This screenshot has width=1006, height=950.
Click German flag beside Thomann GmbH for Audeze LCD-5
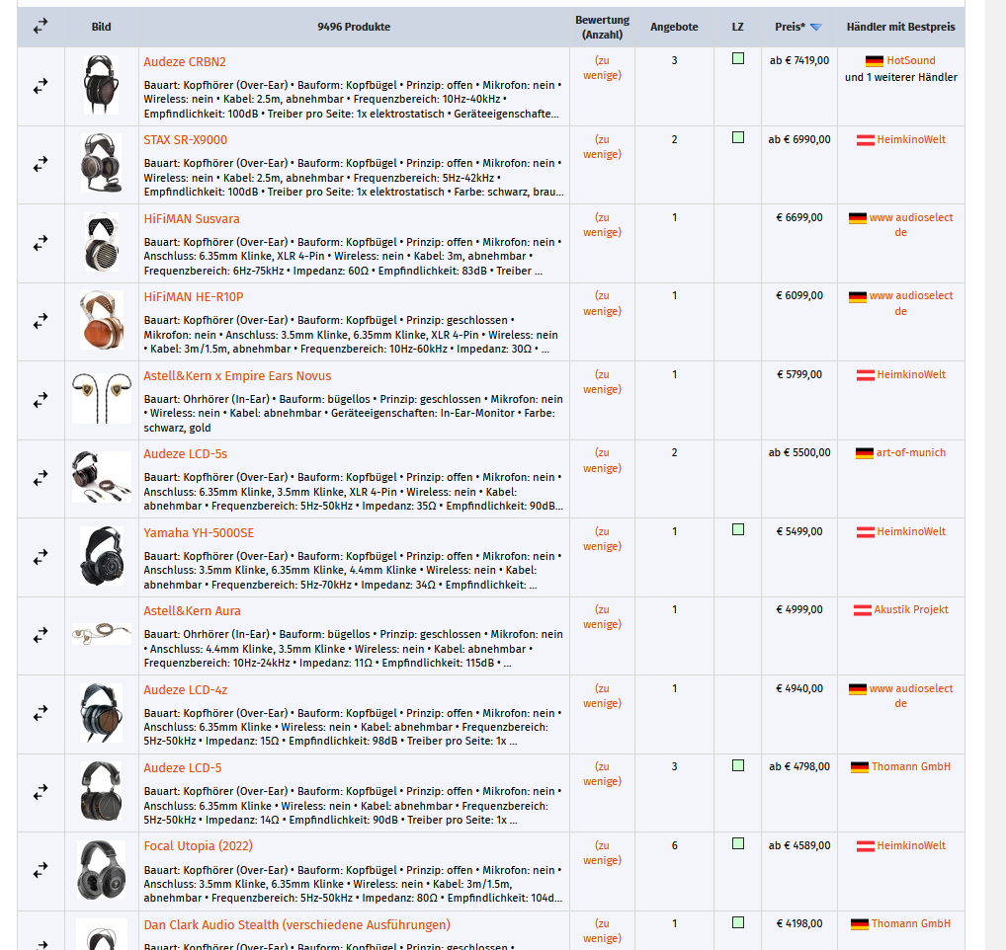click(859, 767)
